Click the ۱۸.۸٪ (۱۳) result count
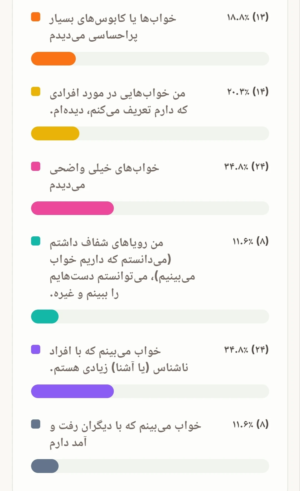 click(247, 17)
